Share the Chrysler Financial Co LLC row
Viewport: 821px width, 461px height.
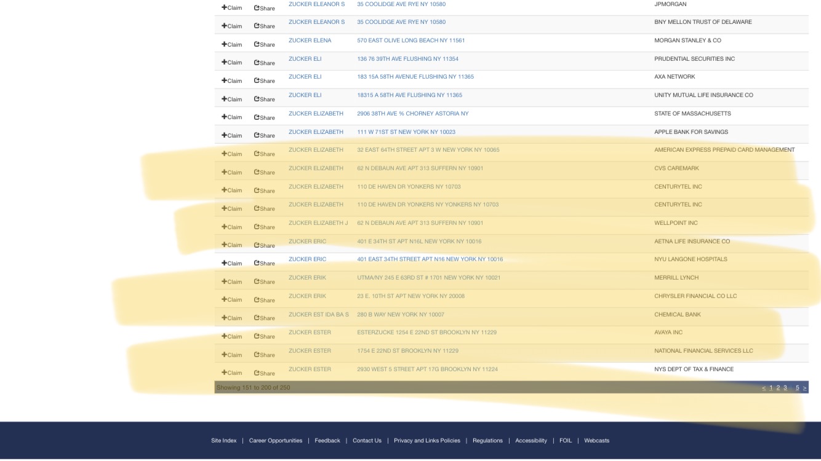tap(265, 300)
